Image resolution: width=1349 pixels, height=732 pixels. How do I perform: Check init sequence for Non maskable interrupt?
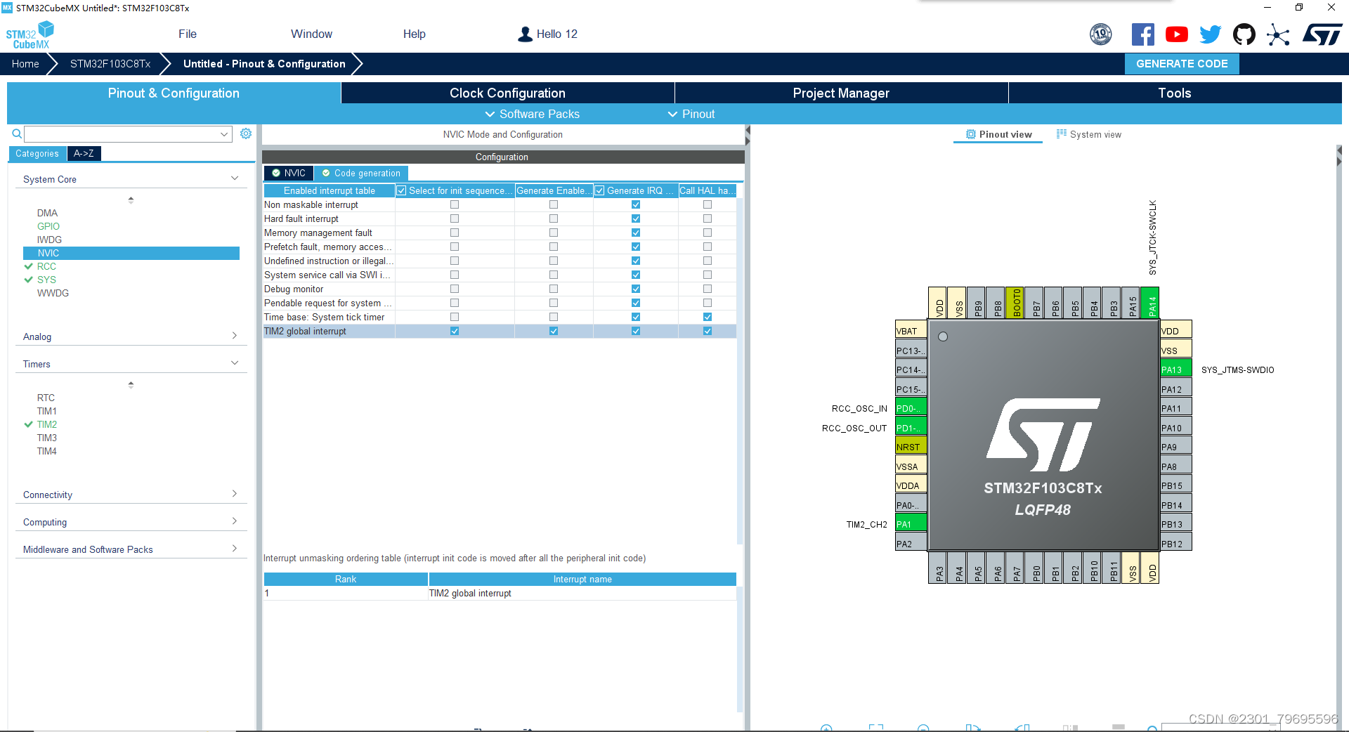pos(455,204)
